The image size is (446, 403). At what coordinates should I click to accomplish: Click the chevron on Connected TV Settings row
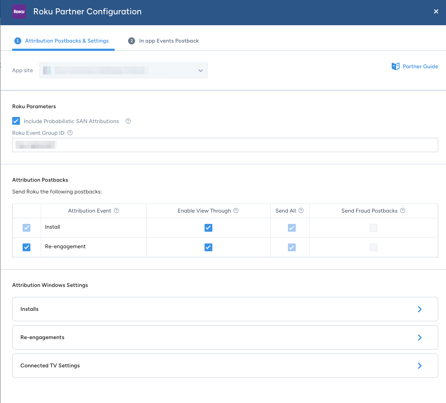click(420, 366)
